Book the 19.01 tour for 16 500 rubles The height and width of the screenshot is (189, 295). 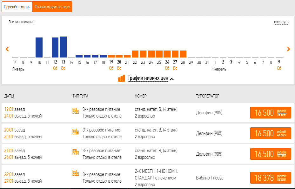click(x=271, y=113)
